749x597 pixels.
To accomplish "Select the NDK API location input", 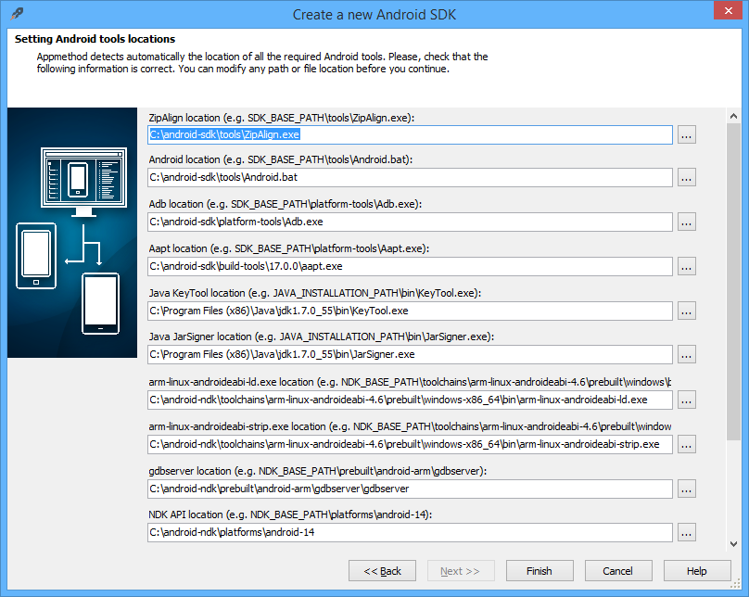I will click(409, 533).
